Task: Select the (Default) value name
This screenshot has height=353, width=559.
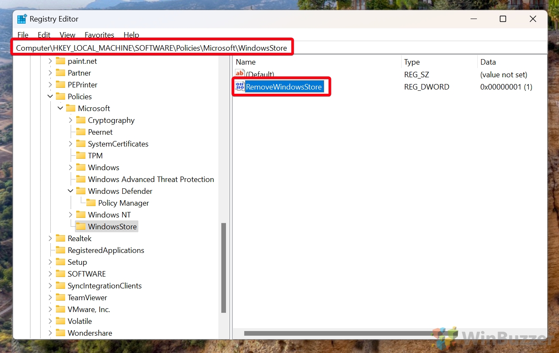Action: (x=260, y=75)
